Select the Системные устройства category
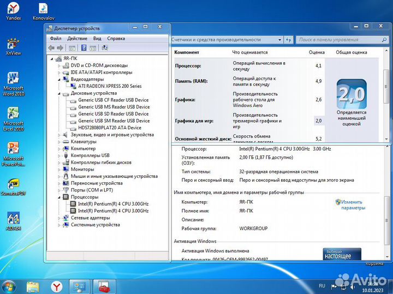393x294 pixels. point(95,225)
